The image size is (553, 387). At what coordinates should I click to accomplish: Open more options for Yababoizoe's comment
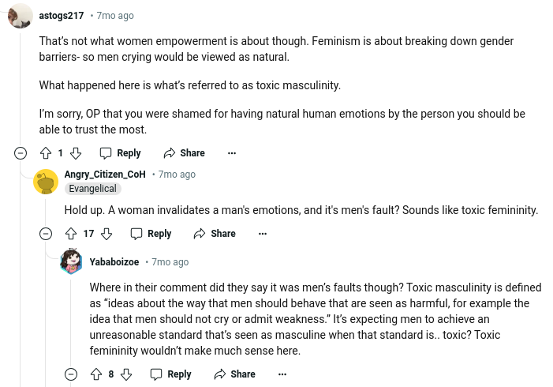282,374
